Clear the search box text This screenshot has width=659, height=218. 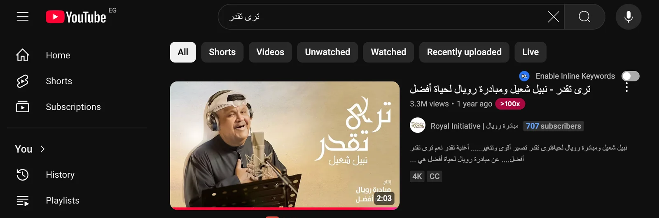point(553,17)
